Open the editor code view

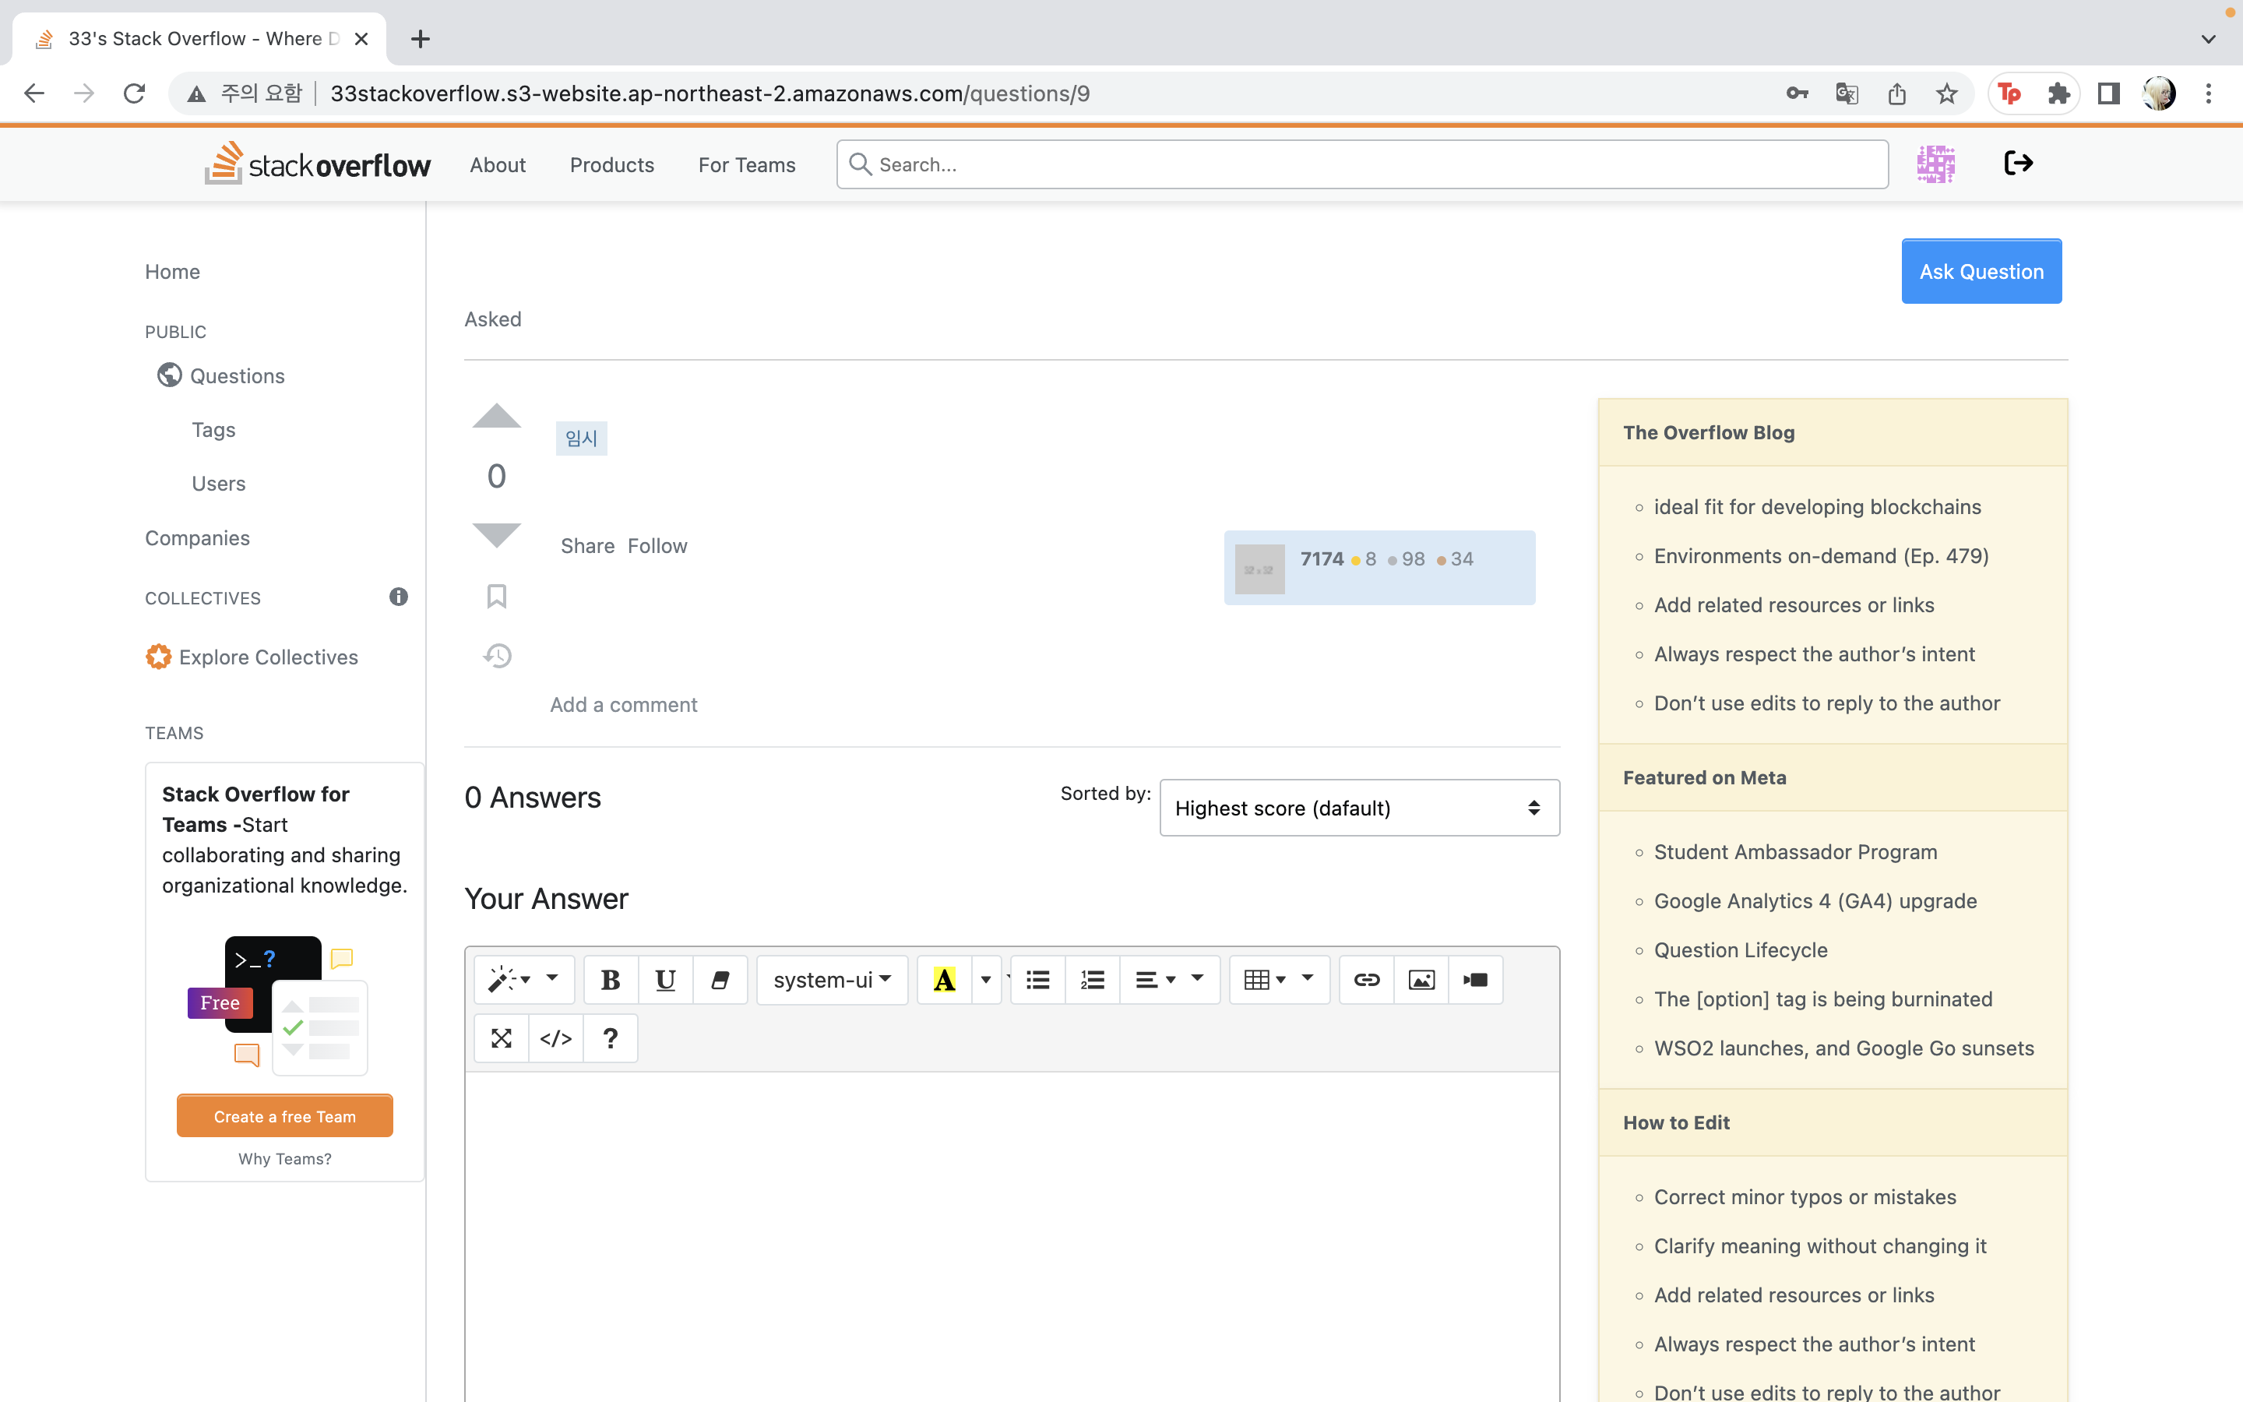[x=555, y=1037]
